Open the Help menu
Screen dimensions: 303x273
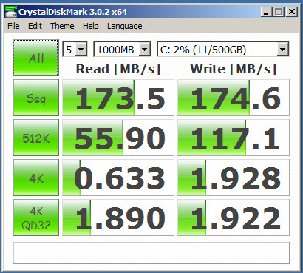pyautogui.click(x=90, y=26)
